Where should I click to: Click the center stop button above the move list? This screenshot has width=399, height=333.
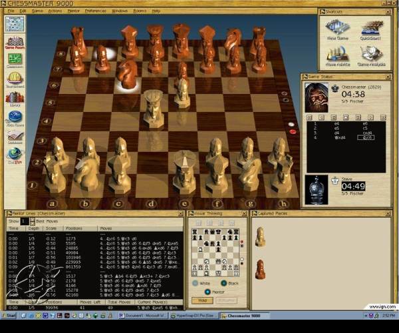346,117
